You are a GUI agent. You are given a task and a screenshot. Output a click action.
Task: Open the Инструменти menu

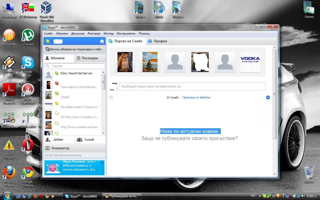126,34
